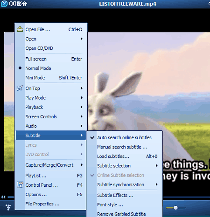210x217 pixels.
Task: Expand the Play Mode submenu
Action: click(51, 98)
